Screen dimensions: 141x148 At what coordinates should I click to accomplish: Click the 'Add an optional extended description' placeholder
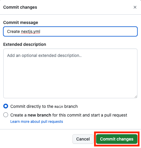coord(44,55)
